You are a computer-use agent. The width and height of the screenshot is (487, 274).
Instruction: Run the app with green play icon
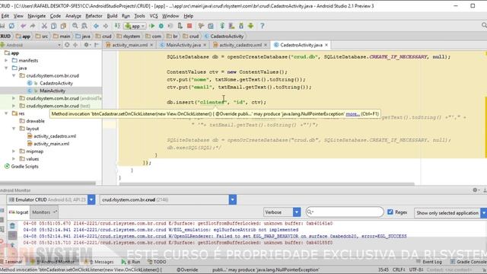click(152, 26)
